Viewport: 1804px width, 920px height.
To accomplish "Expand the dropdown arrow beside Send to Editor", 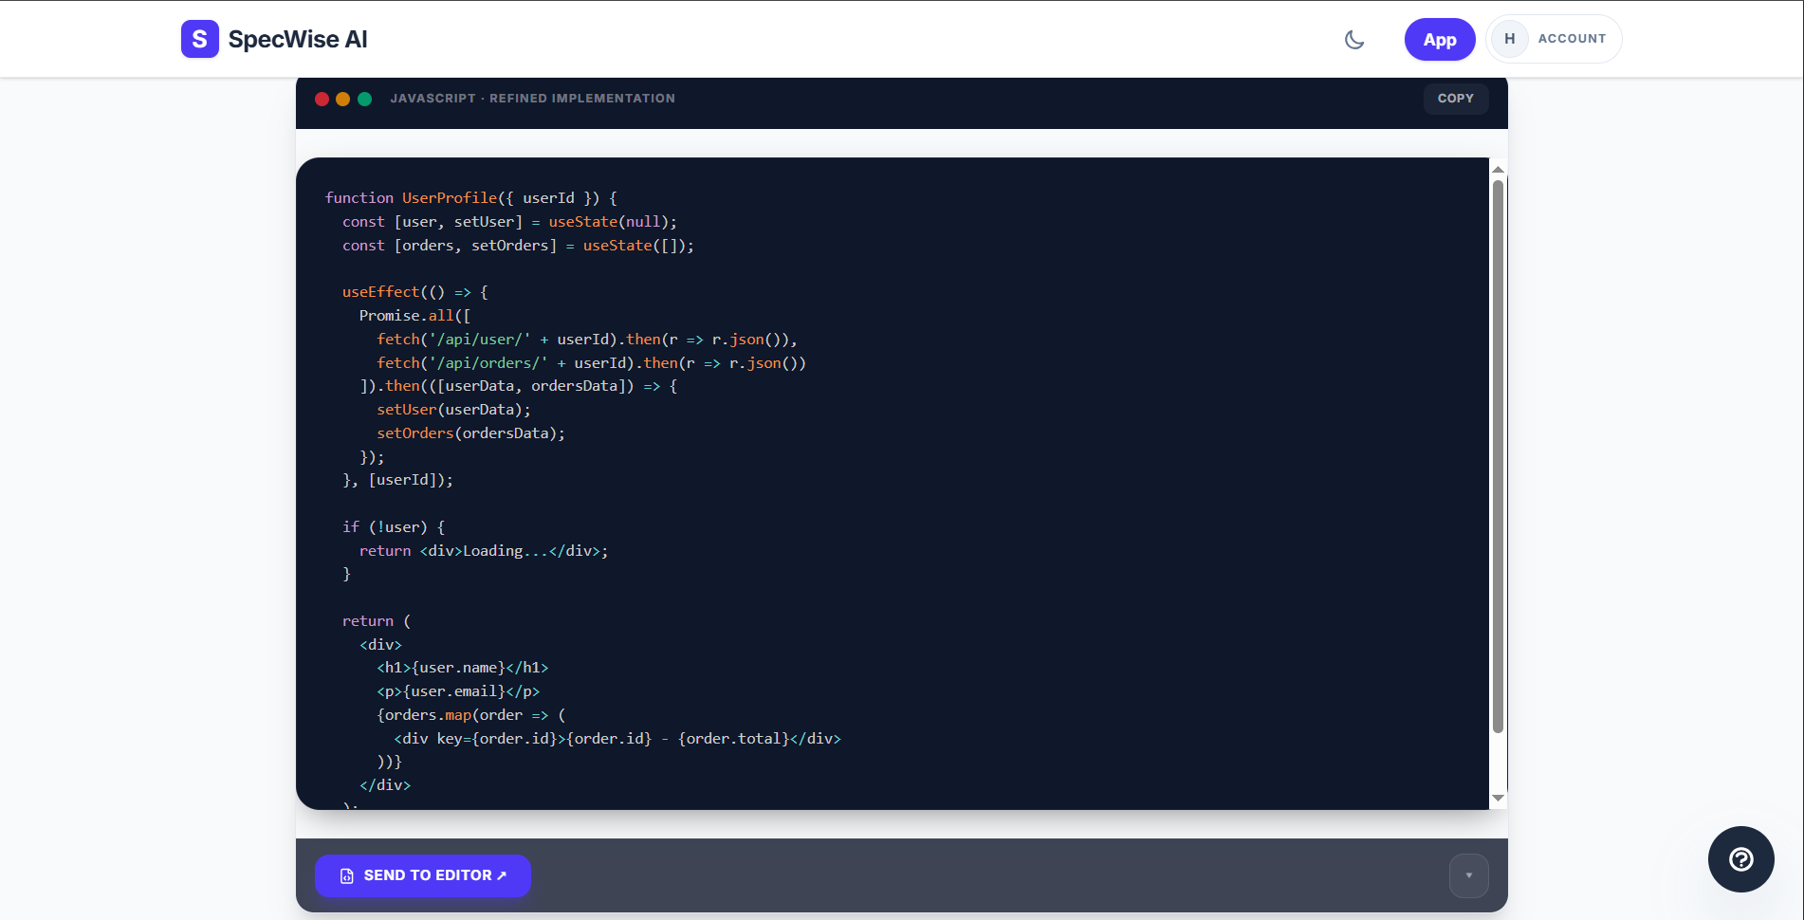I will click(1468, 875).
